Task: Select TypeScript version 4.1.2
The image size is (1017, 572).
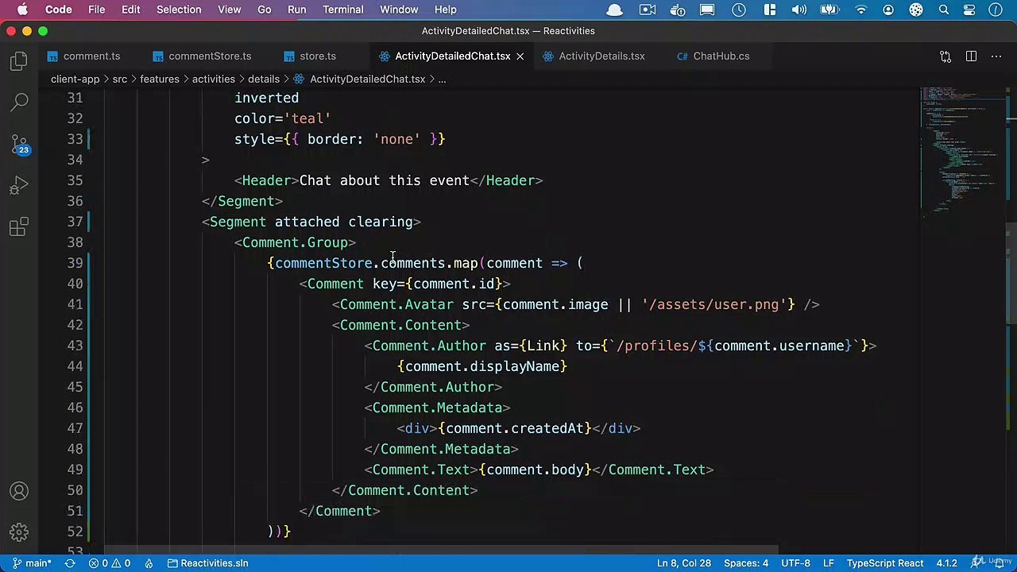Action: 946,563
